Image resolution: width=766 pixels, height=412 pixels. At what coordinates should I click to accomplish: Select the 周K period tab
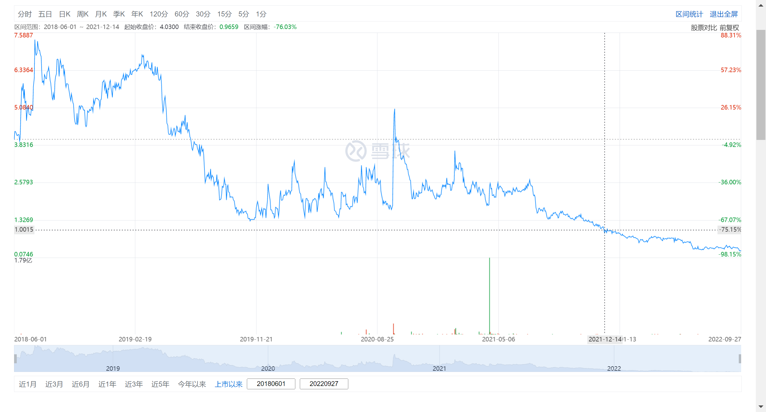click(83, 14)
